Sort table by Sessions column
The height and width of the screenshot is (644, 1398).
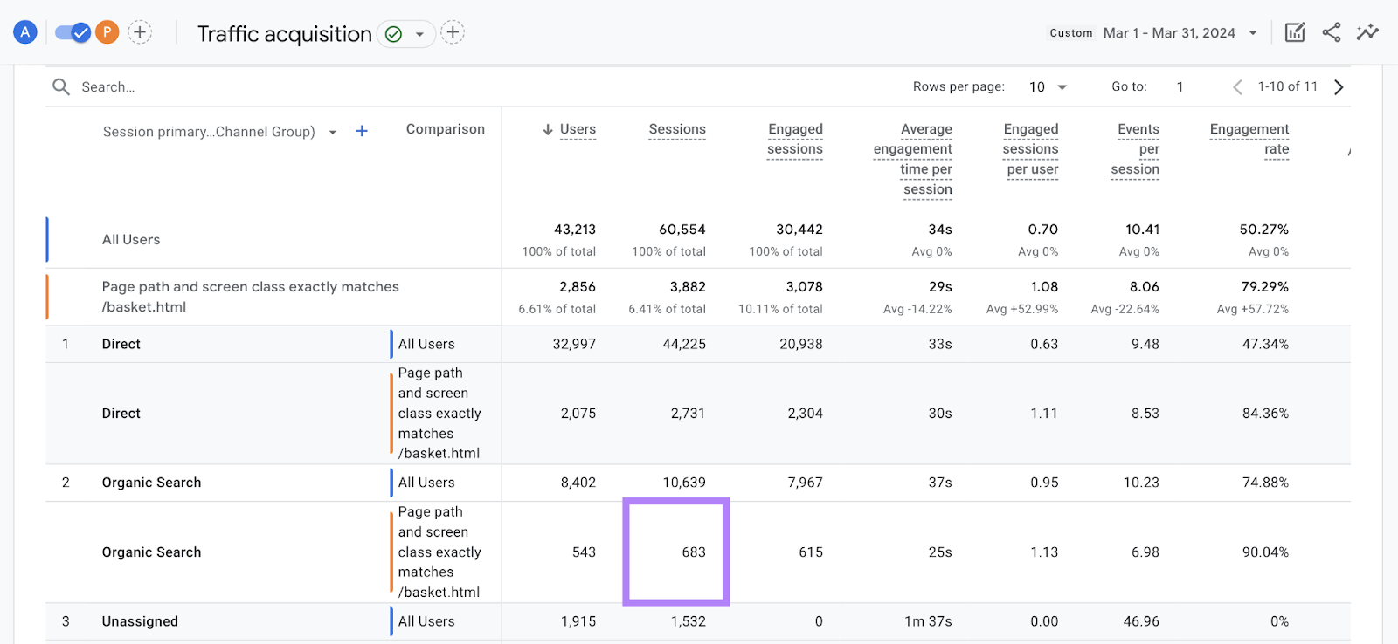(x=676, y=129)
